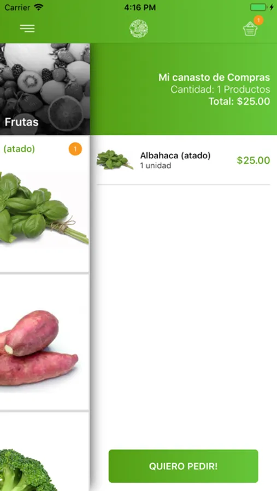Tap the $25.00 item price

[253, 160]
